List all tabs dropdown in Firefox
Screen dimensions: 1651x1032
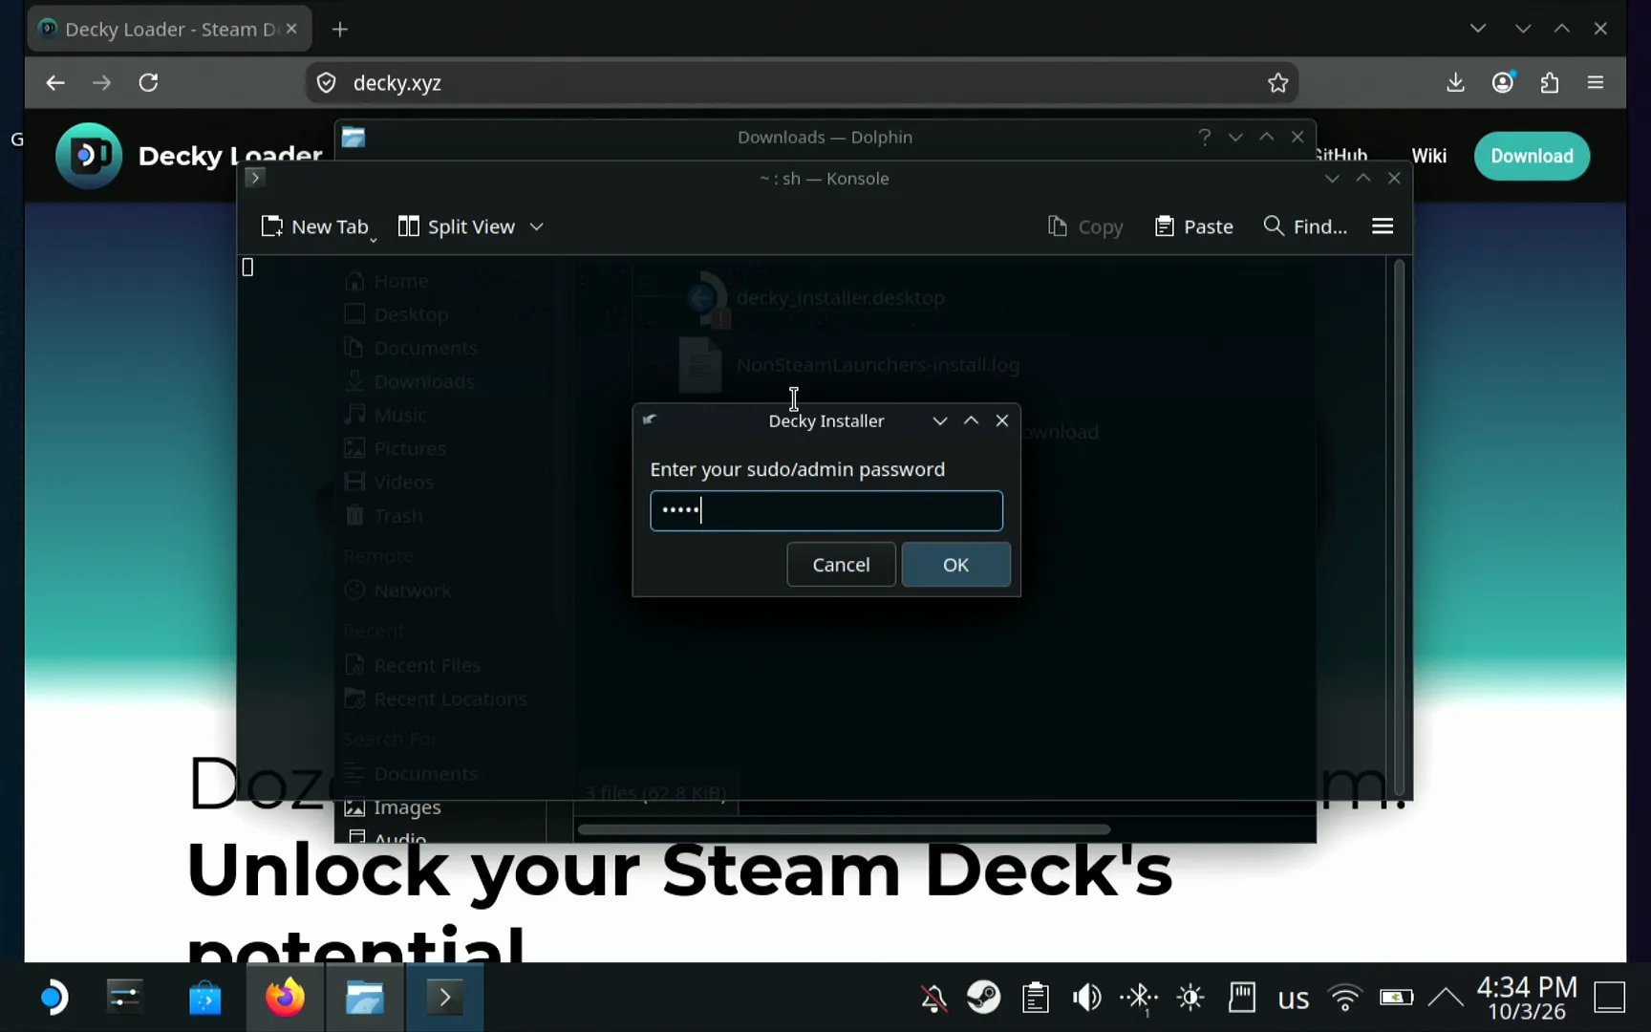tap(1478, 29)
